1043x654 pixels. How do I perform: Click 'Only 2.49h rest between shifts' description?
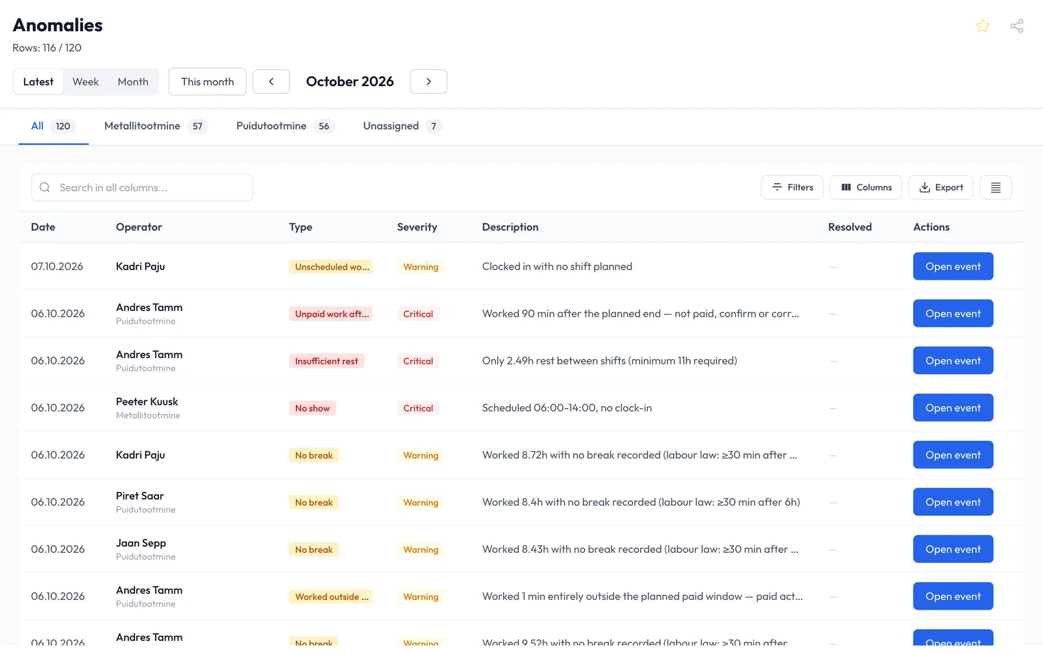tap(610, 361)
